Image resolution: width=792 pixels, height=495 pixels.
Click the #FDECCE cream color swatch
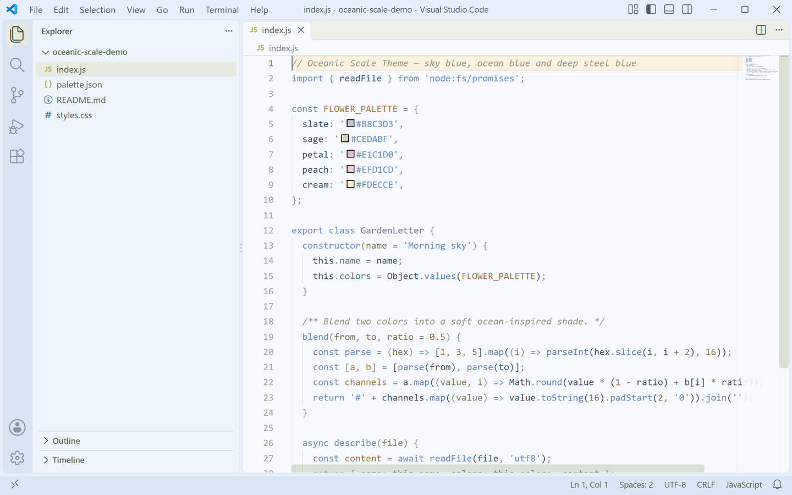point(350,184)
